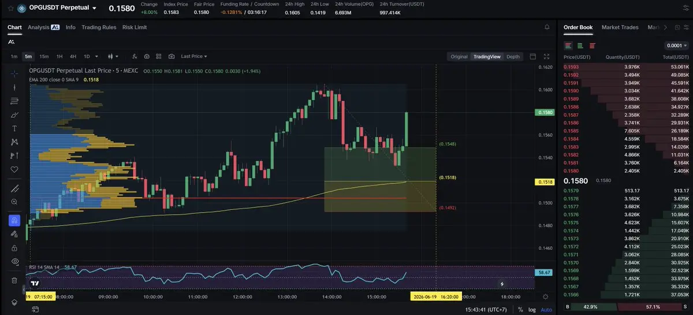The height and width of the screenshot is (315, 693).
Task: Select the 1m timeframe
Action: tap(14, 57)
